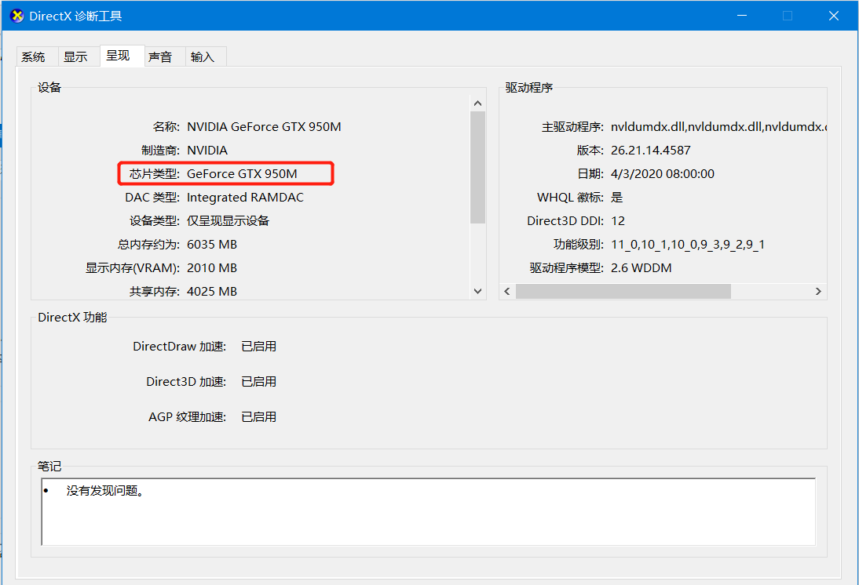
Task: Select the 呈现 tab
Action: (x=120, y=56)
